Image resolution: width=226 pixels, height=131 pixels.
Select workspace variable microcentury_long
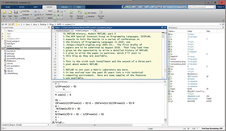178,62
